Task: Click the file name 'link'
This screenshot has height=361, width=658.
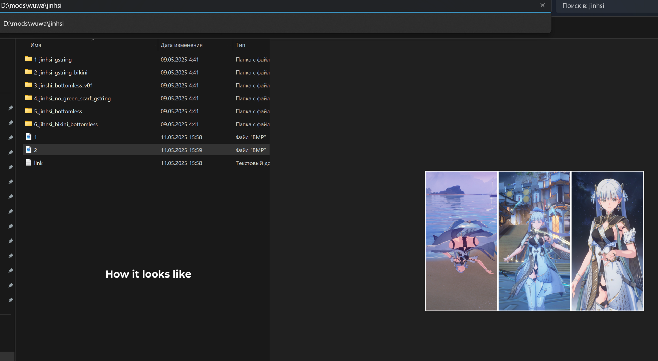Action: (x=38, y=163)
